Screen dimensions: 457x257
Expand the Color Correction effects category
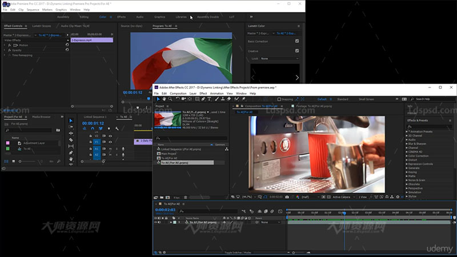pyautogui.click(x=407, y=156)
